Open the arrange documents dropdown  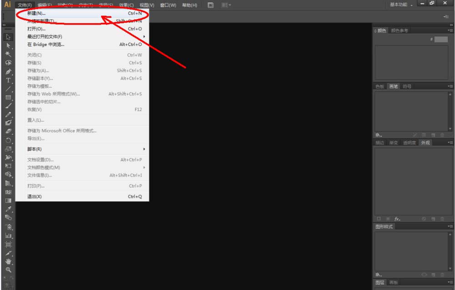click(x=226, y=5)
